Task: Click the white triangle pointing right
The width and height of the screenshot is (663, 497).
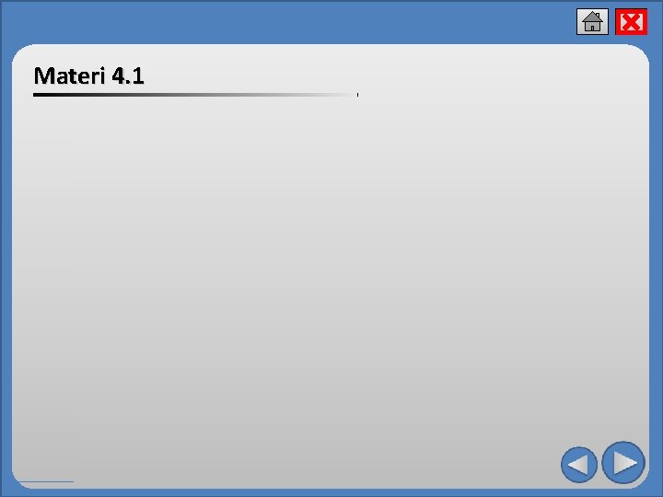Action: click(625, 462)
